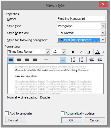This screenshot has width=111, height=128.
Task: Enable Add to template checkbox
Action: (x=7, y=113)
